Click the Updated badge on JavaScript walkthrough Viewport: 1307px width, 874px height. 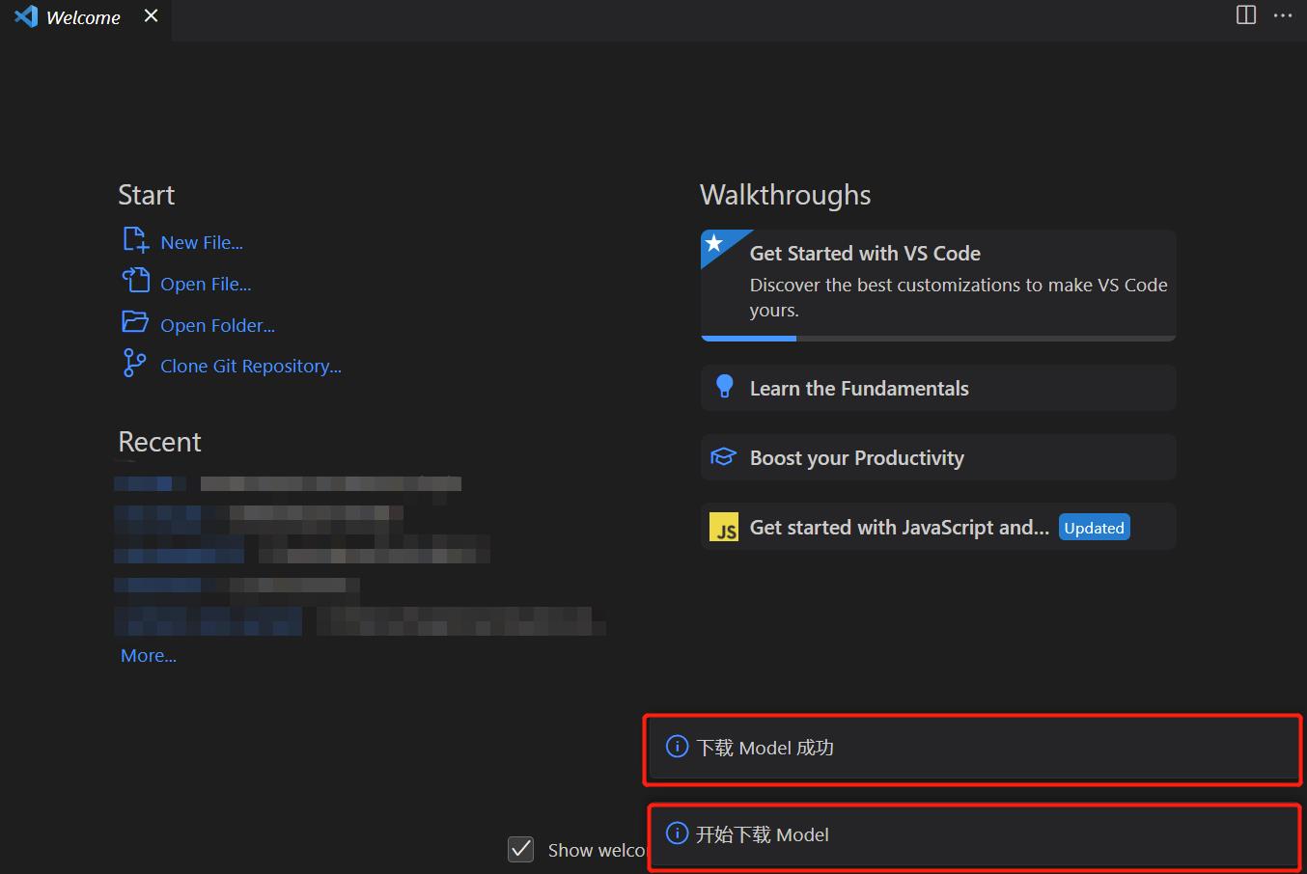coord(1095,528)
